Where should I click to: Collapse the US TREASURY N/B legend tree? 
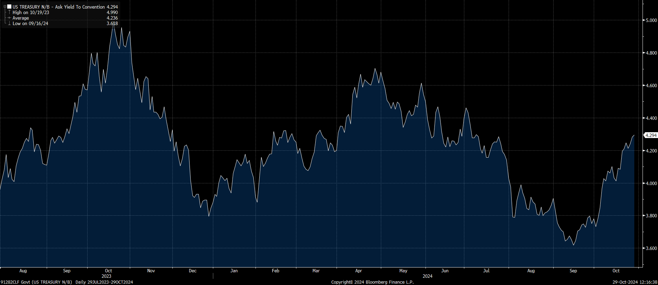point(5,7)
